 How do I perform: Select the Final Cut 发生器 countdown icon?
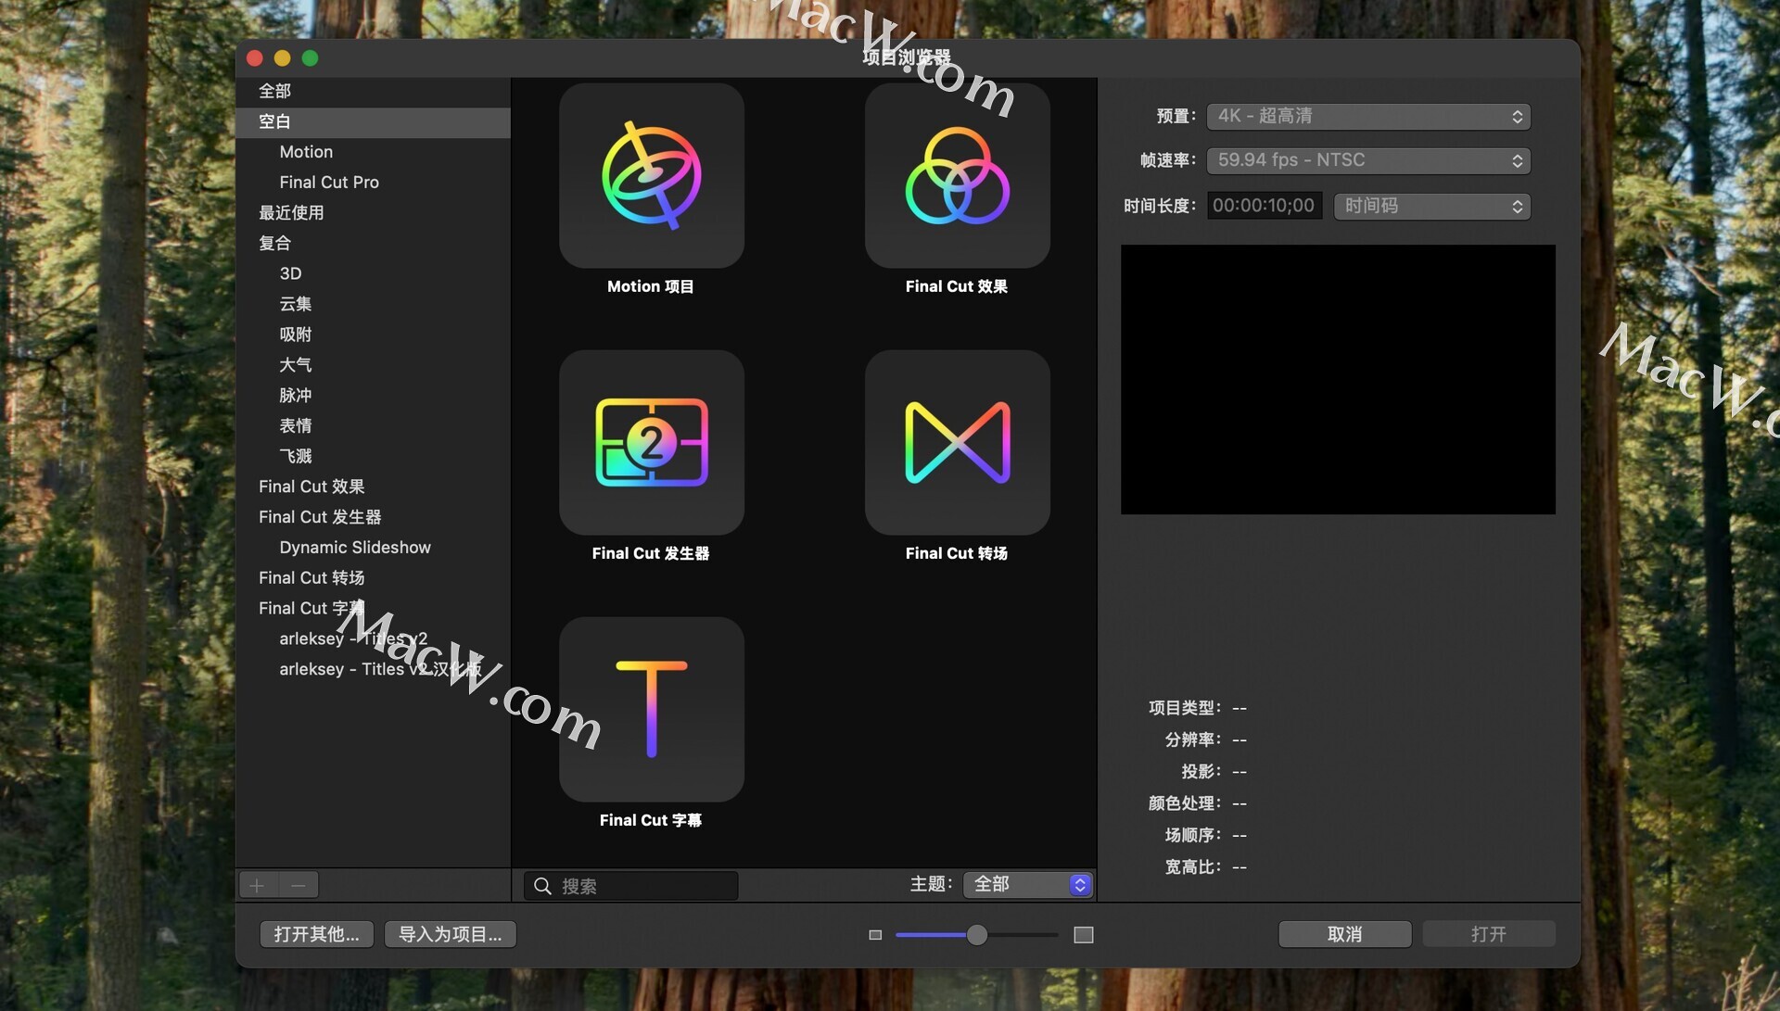(651, 443)
